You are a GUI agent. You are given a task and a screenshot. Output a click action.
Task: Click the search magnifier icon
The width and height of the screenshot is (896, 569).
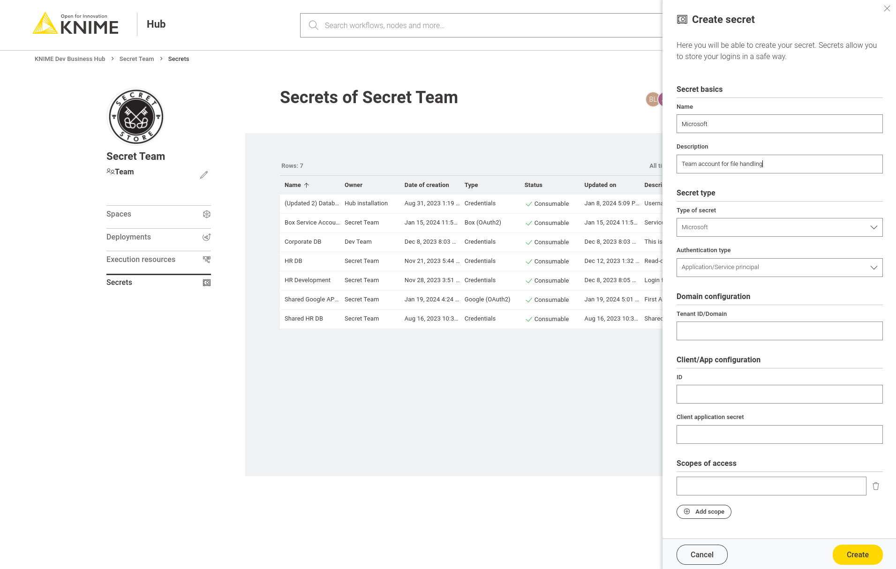coord(313,25)
